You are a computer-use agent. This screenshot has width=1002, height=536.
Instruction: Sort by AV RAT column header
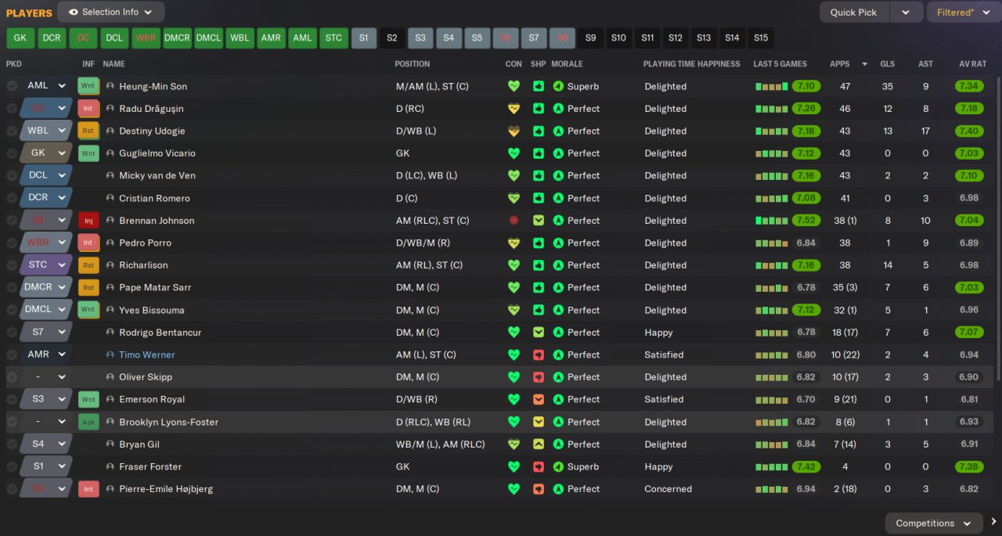click(973, 64)
